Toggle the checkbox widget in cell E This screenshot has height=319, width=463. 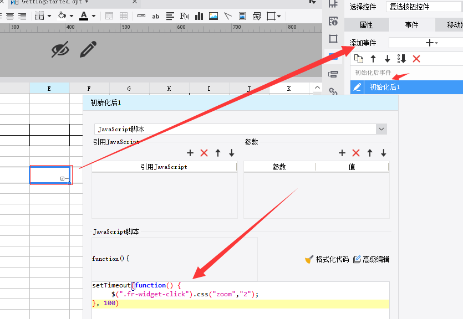(62, 178)
